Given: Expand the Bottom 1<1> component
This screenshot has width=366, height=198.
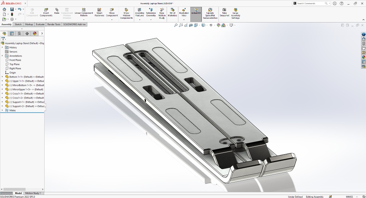Looking at the screenshot, I should [2, 77].
